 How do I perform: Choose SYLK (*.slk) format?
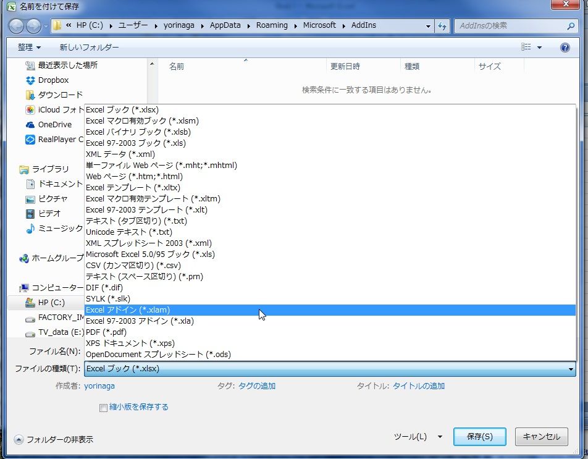330,299
